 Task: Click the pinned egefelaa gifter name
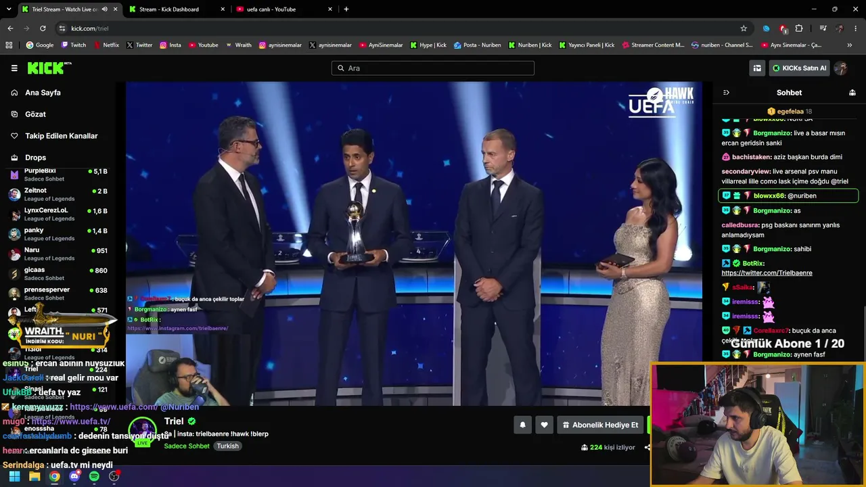point(790,112)
